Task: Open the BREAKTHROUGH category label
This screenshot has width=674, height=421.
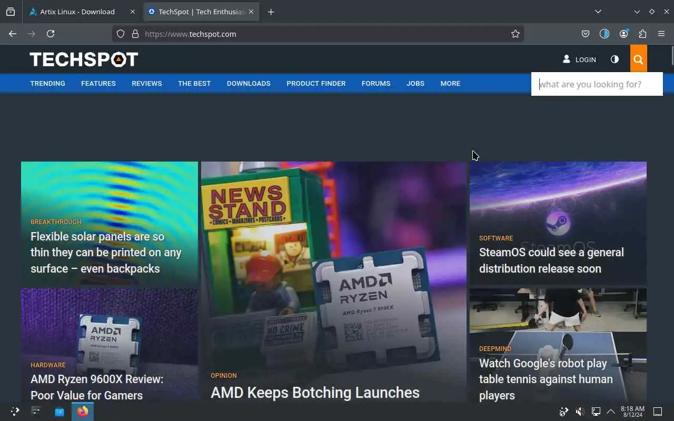Action: (56, 222)
